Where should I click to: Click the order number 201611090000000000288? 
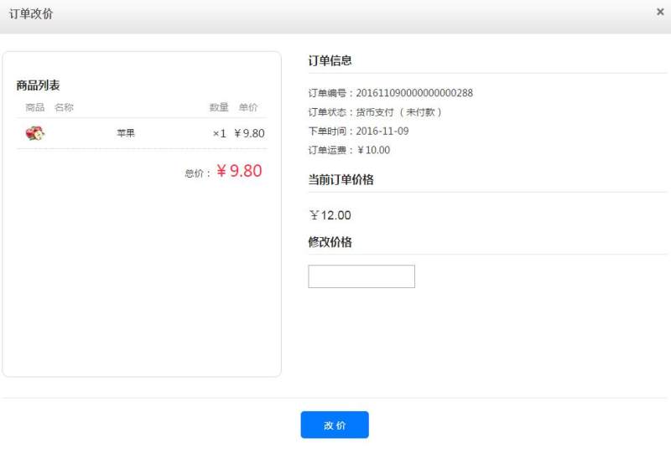click(414, 93)
